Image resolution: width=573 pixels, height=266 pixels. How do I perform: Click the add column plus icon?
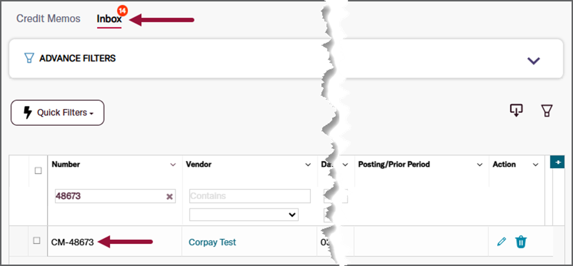coord(557,162)
